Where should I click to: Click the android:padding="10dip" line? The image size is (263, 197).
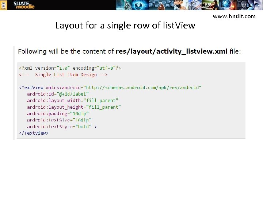[x=58, y=113]
